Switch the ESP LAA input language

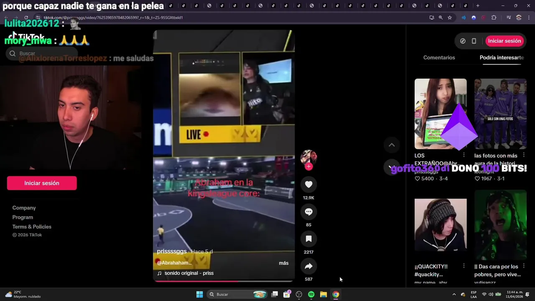(x=474, y=294)
